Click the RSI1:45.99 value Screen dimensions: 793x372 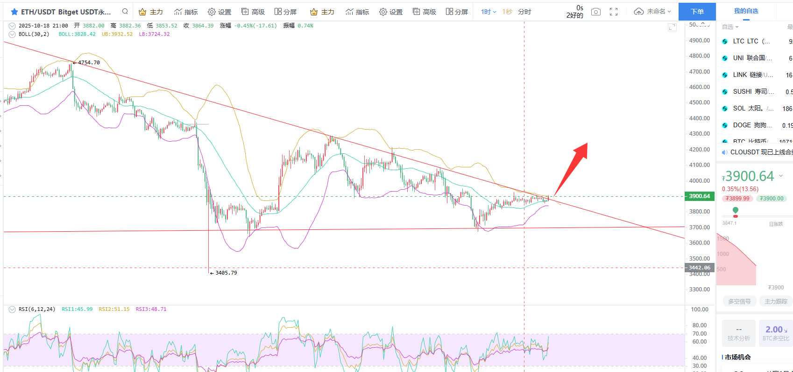(77, 310)
